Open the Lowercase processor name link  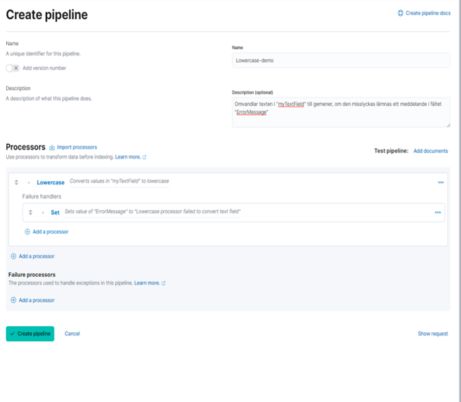click(x=51, y=183)
